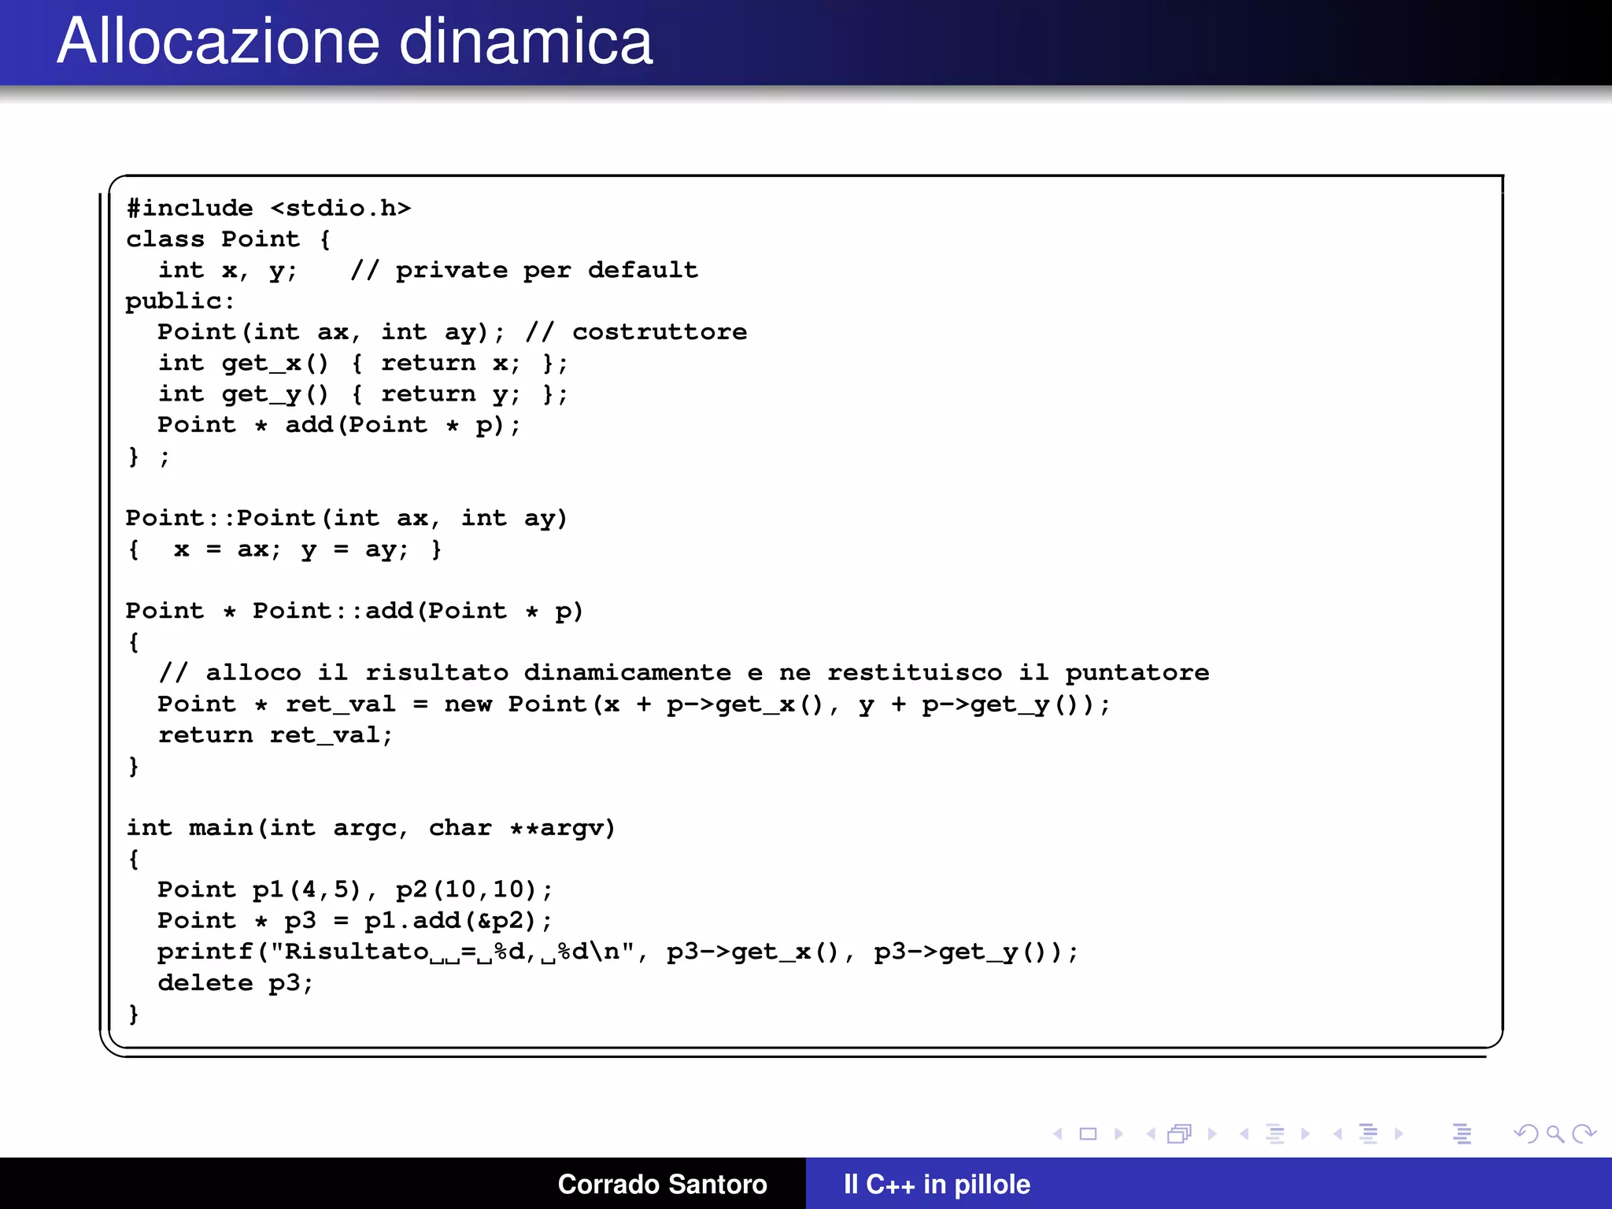The height and width of the screenshot is (1209, 1612).
Task: Click the 'int get_y() { return y; };' line
Action: click(362, 394)
